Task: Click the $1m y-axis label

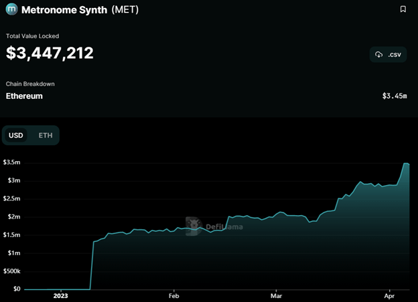Action: [14, 253]
